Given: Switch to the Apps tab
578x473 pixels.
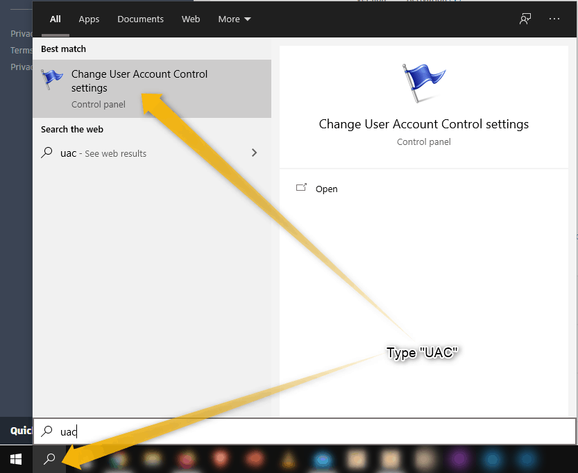Looking at the screenshot, I should (x=89, y=19).
